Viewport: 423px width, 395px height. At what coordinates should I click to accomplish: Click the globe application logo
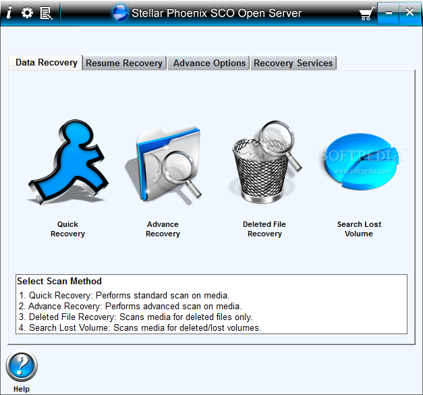coord(120,13)
